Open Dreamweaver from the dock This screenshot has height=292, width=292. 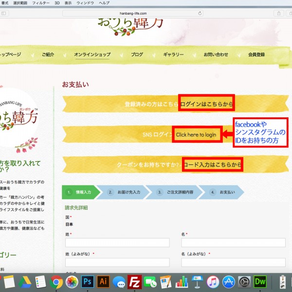pyautogui.click(x=260, y=281)
